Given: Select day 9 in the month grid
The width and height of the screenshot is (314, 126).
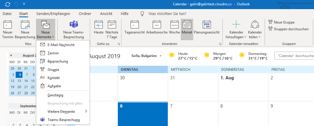Looking at the screenshot, I should [x=291, y=114].
